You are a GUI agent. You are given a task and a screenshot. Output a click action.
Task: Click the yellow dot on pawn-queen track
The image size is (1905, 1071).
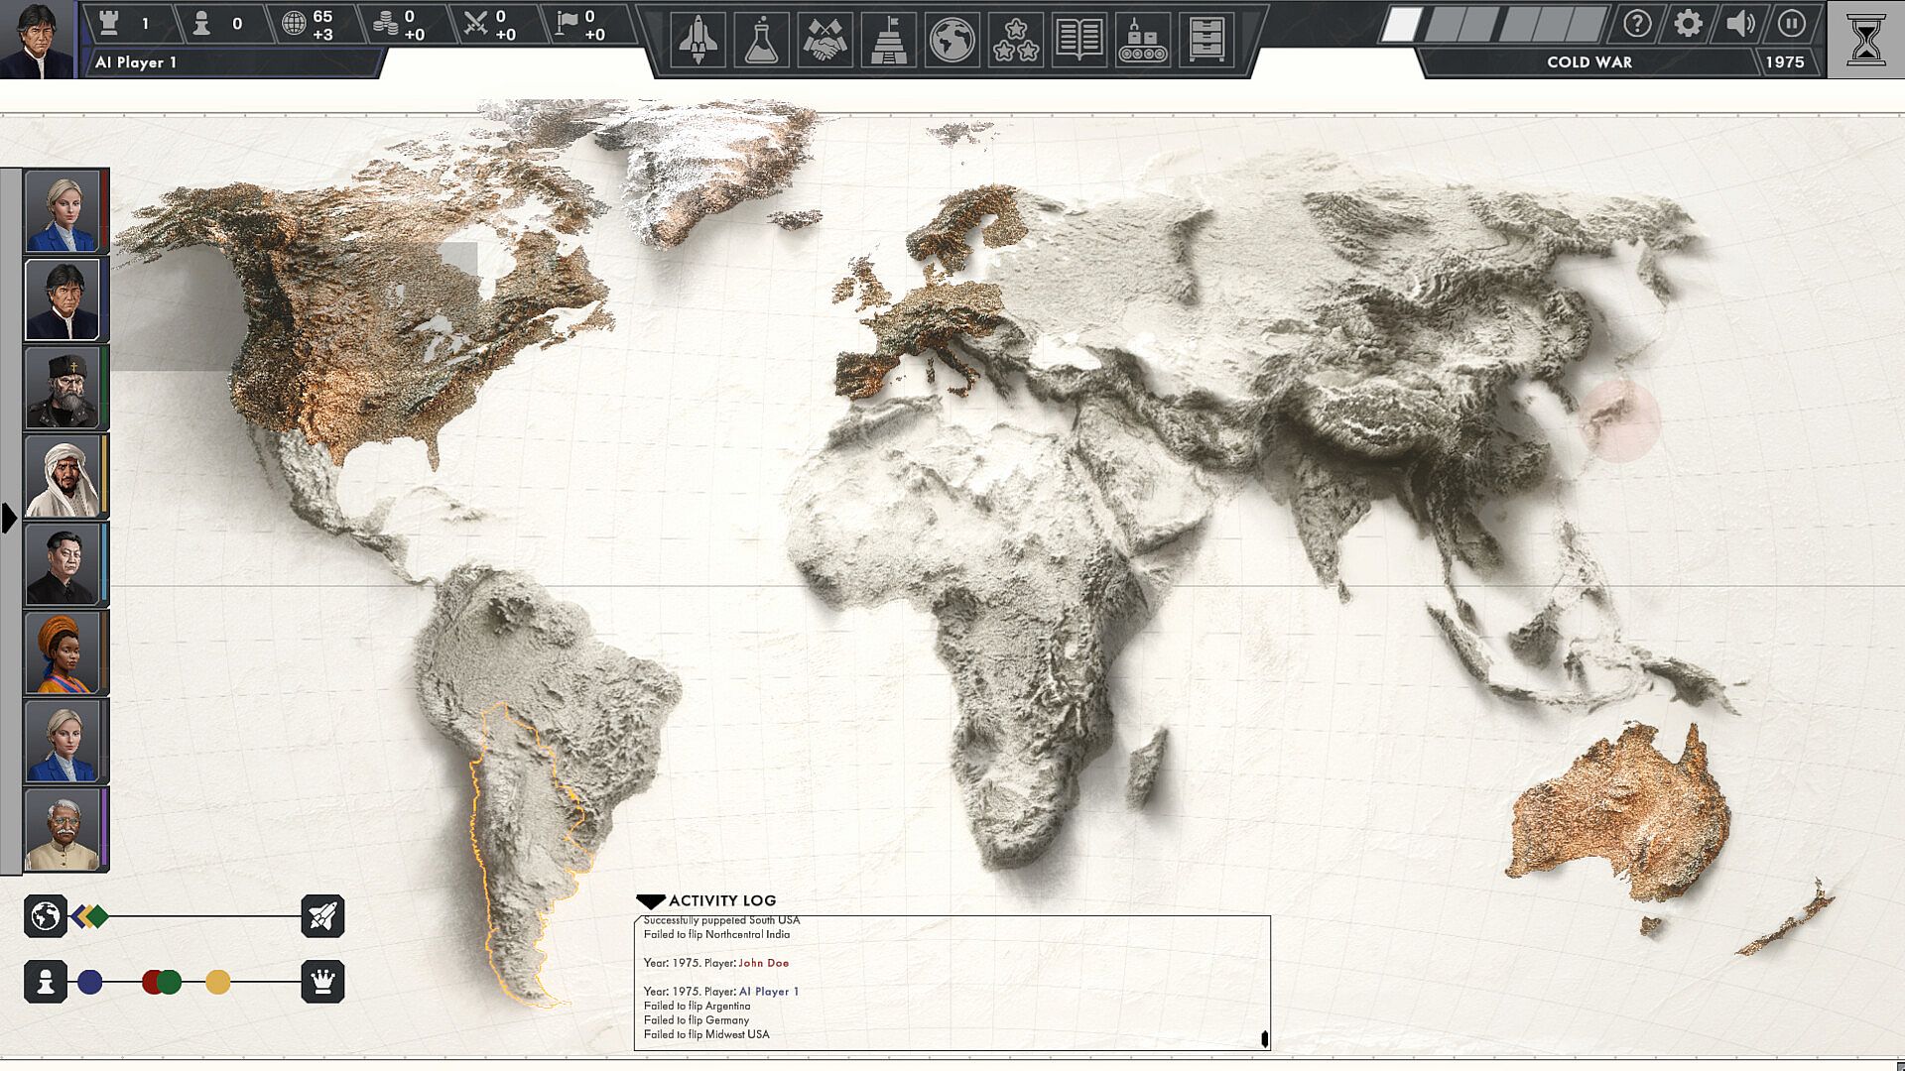coord(218,983)
